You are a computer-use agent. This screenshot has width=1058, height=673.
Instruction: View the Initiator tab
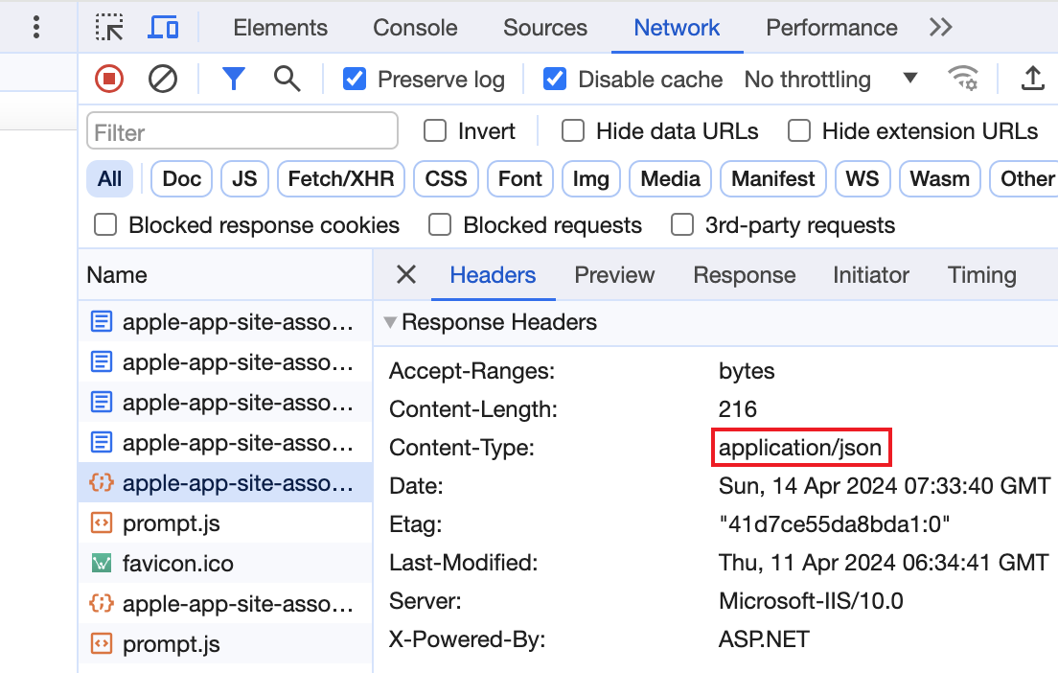click(870, 275)
